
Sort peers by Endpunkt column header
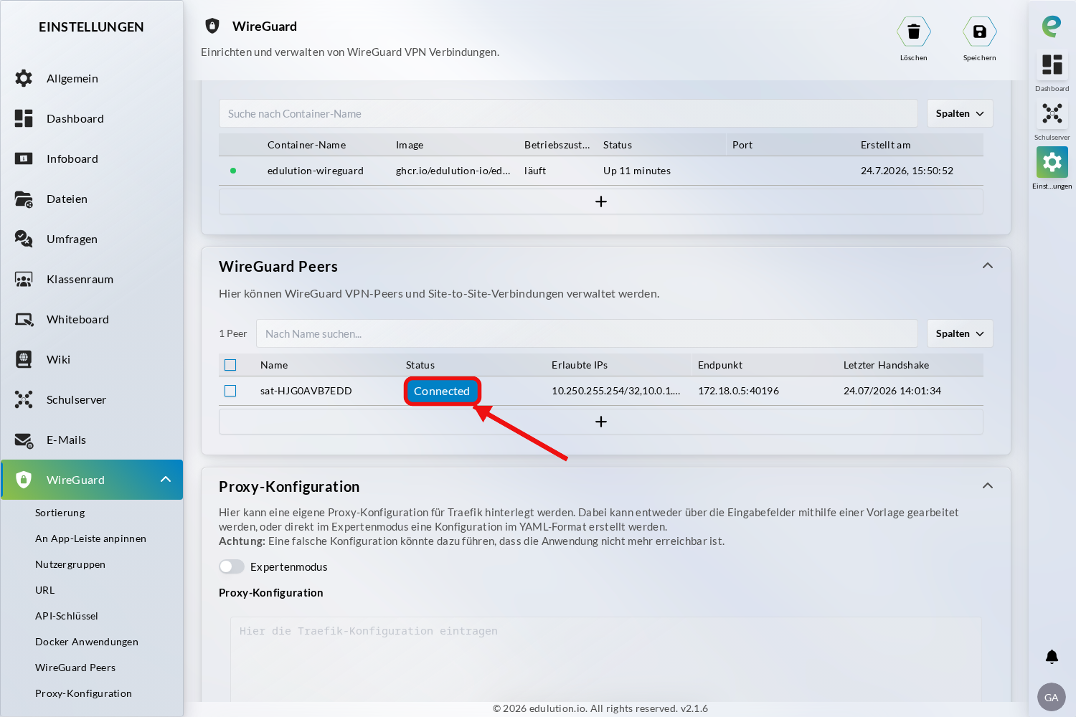(720, 365)
